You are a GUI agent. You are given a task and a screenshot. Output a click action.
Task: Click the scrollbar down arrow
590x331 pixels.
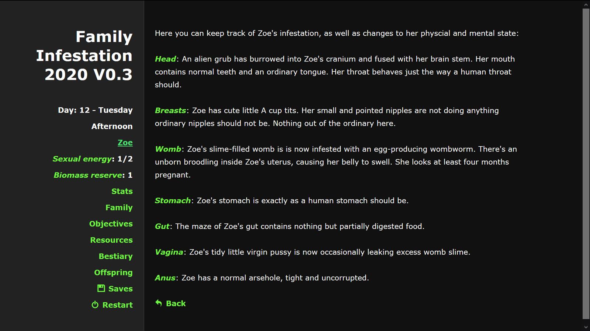pos(586,327)
